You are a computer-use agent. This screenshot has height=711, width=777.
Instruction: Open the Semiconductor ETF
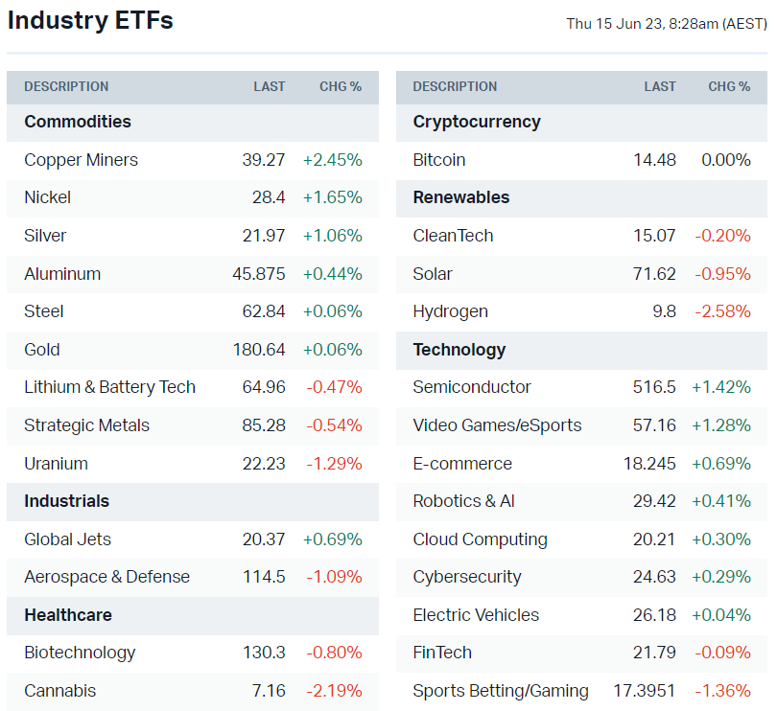click(x=472, y=387)
